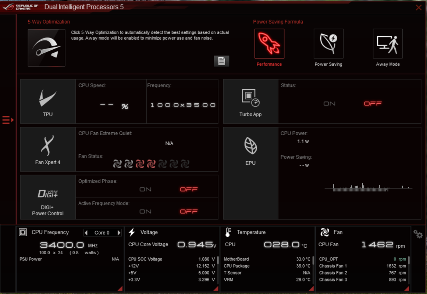Click the Chassis Fan 1 row
This screenshot has height=294, width=427.
pyautogui.click(x=363, y=266)
